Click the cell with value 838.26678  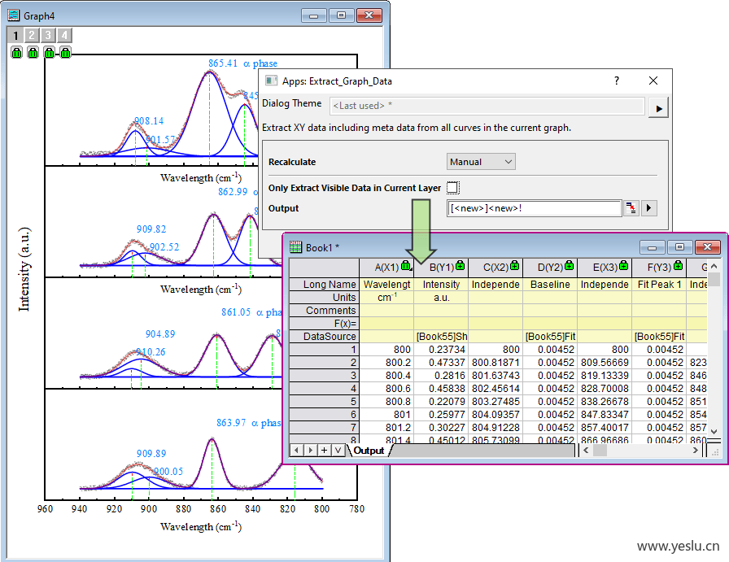point(605,401)
